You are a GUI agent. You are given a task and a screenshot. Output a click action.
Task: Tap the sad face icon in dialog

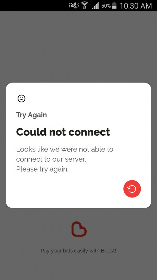[x=21, y=98]
